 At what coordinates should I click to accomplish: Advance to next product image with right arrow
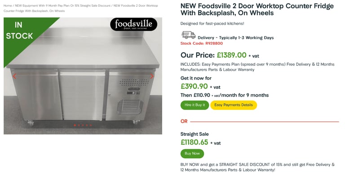(151, 76)
